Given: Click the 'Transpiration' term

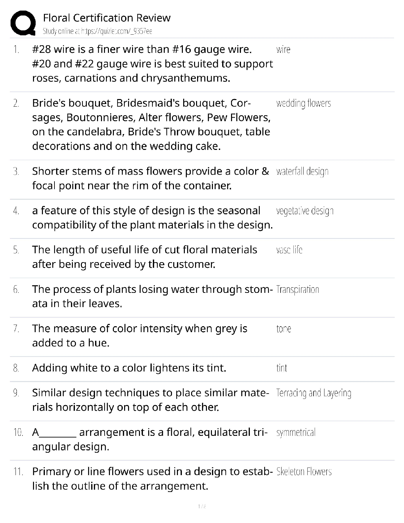Looking at the screenshot, I should pyautogui.click(x=297, y=290).
